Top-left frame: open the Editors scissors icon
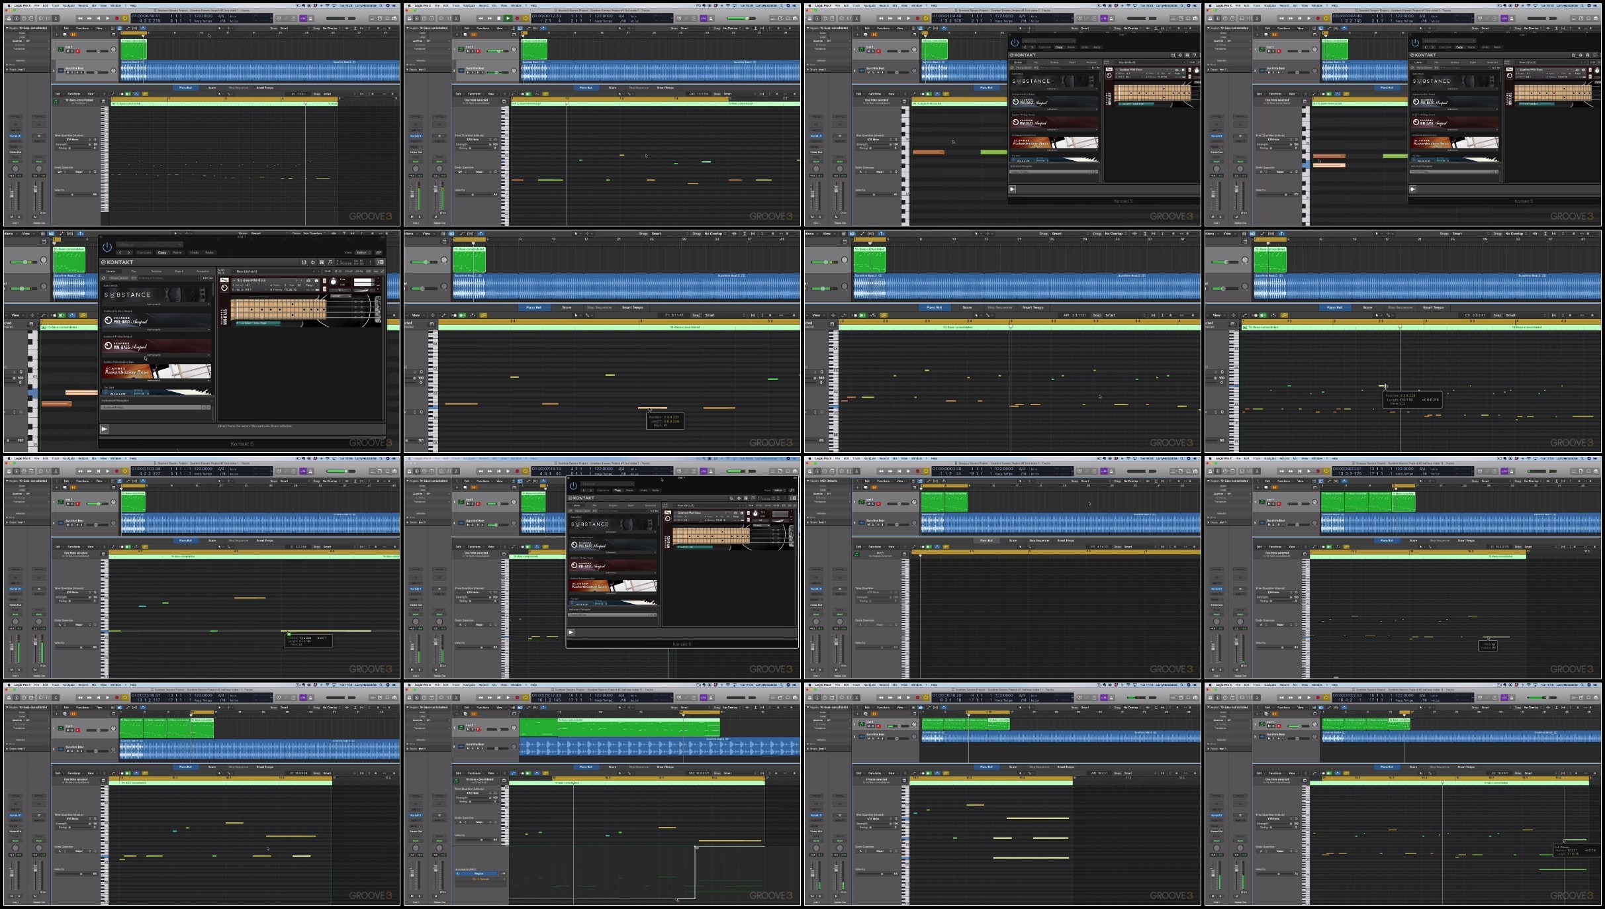Screen dimensions: 1605x909 point(56,18)
